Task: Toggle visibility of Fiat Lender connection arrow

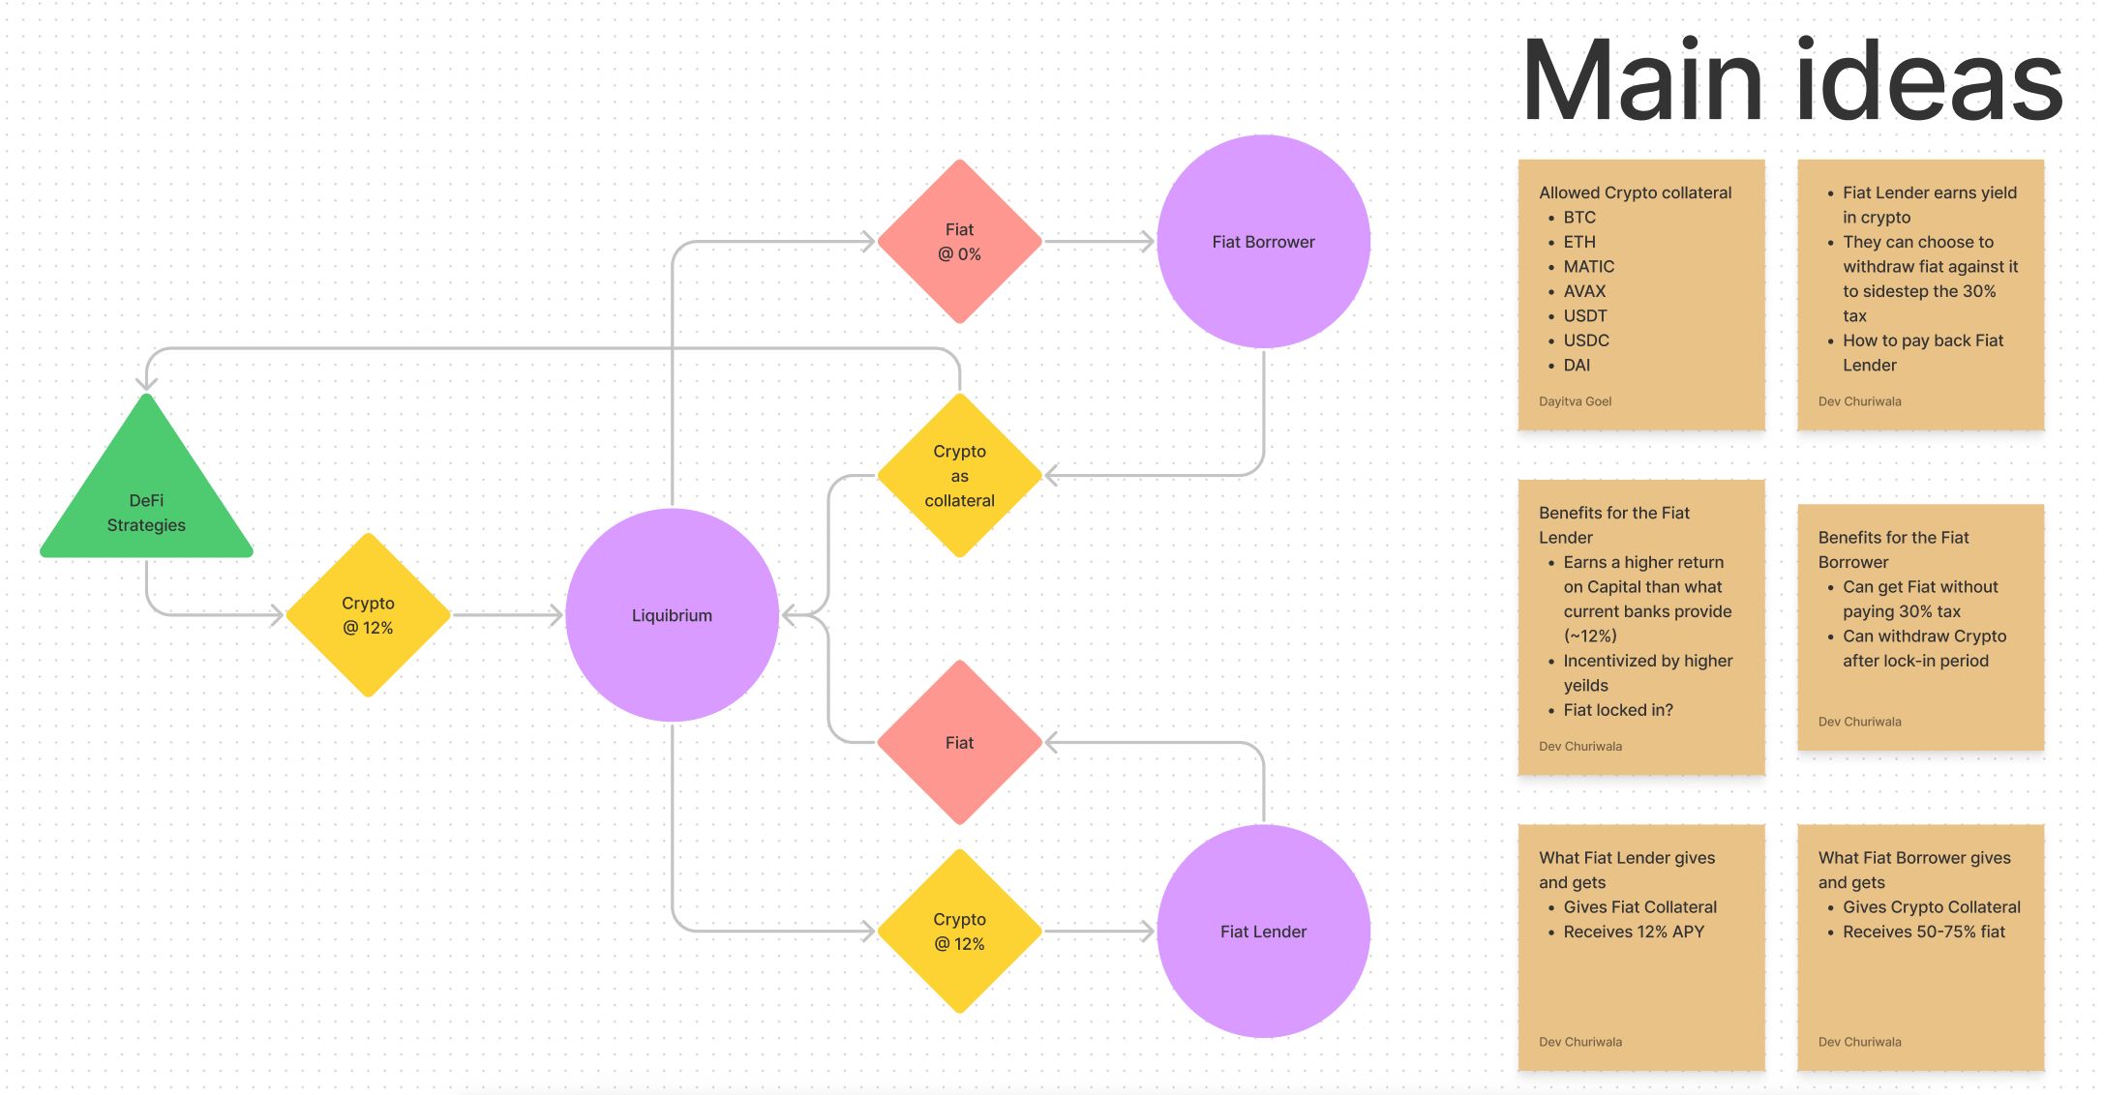Action: 1099,928
